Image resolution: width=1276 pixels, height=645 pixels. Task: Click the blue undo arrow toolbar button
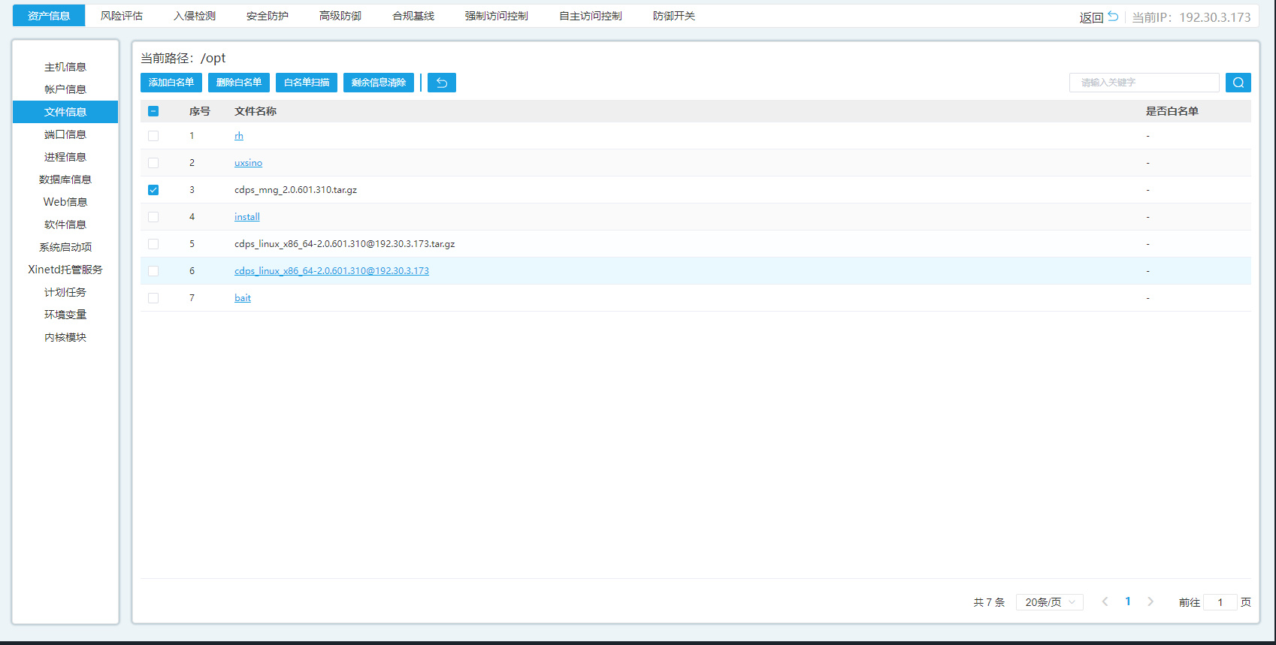pos(442,83)
